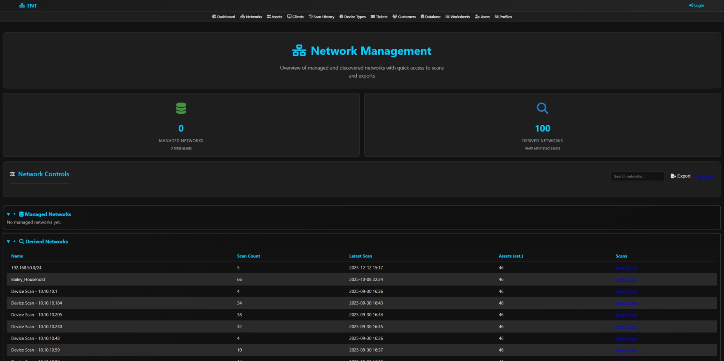
Task: Collapse the Derived Networks panel
Action: click(x=8, y=242)
